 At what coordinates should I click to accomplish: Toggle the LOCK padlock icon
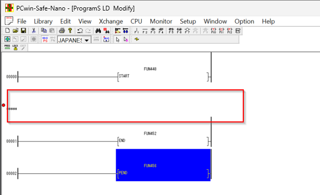click(x=15, y=47)
